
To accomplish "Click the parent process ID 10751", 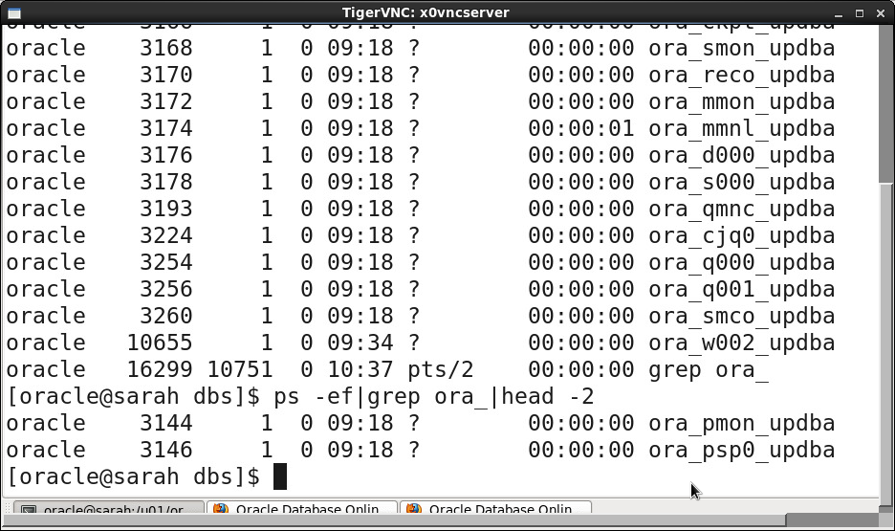I will [x=240, y=370].
